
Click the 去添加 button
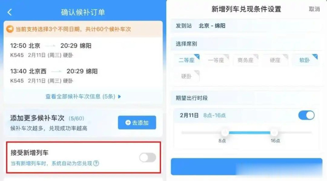137,123
